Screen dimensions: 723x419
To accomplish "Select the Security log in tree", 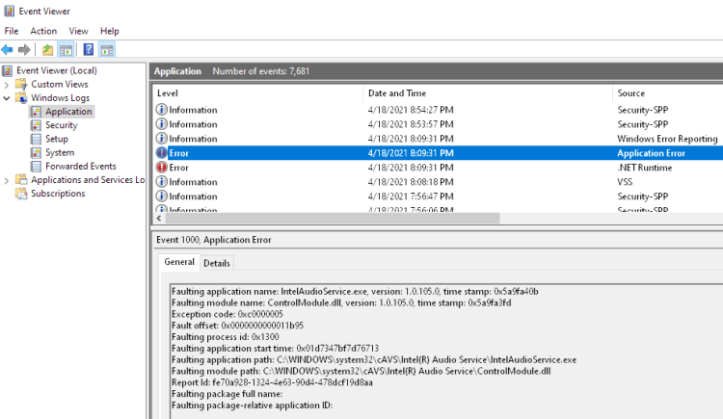I will tap(61, 125).
